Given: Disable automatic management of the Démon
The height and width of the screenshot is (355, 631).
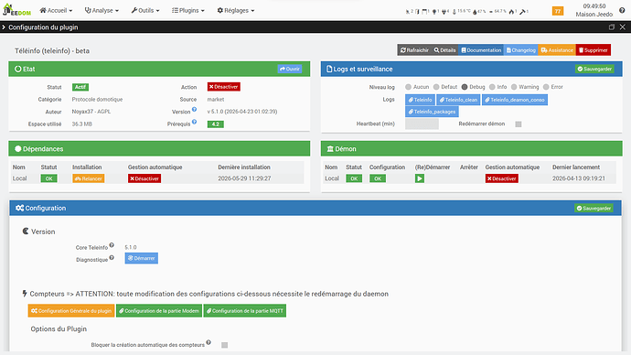Looking at the screenshot, I should [502, 178].
